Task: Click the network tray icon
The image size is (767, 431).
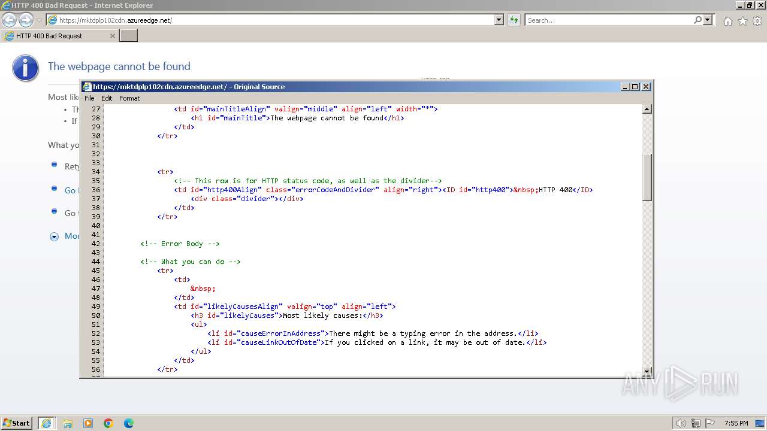Action: (696, 423)
